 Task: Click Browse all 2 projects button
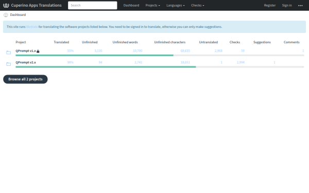[x=25, y=79]
